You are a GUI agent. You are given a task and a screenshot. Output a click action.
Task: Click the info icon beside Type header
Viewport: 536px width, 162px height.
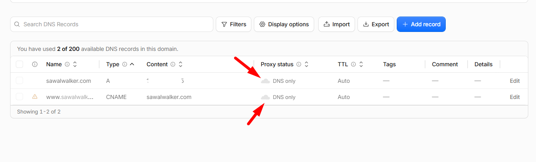pyautogui.click(x=125, y=64)
